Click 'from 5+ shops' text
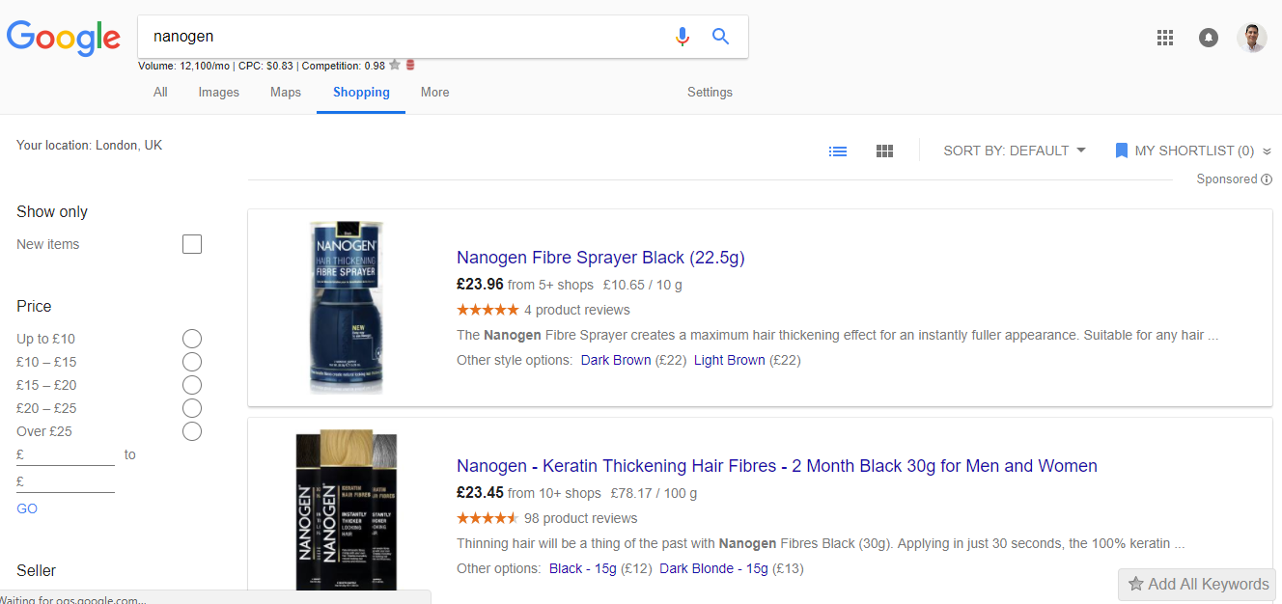1282x604 pixels. click(x=550, y=285)
